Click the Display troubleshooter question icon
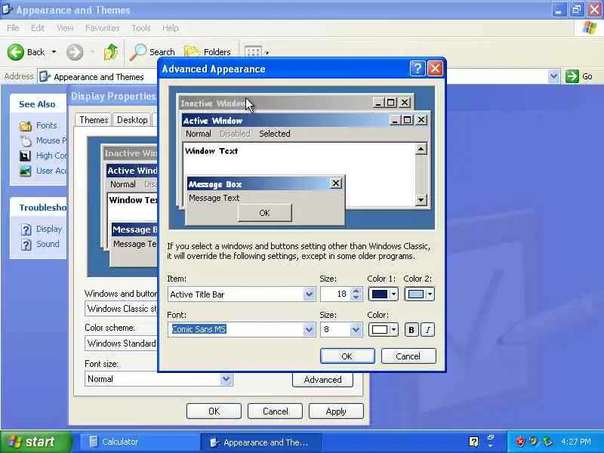 tap(26, 230)
